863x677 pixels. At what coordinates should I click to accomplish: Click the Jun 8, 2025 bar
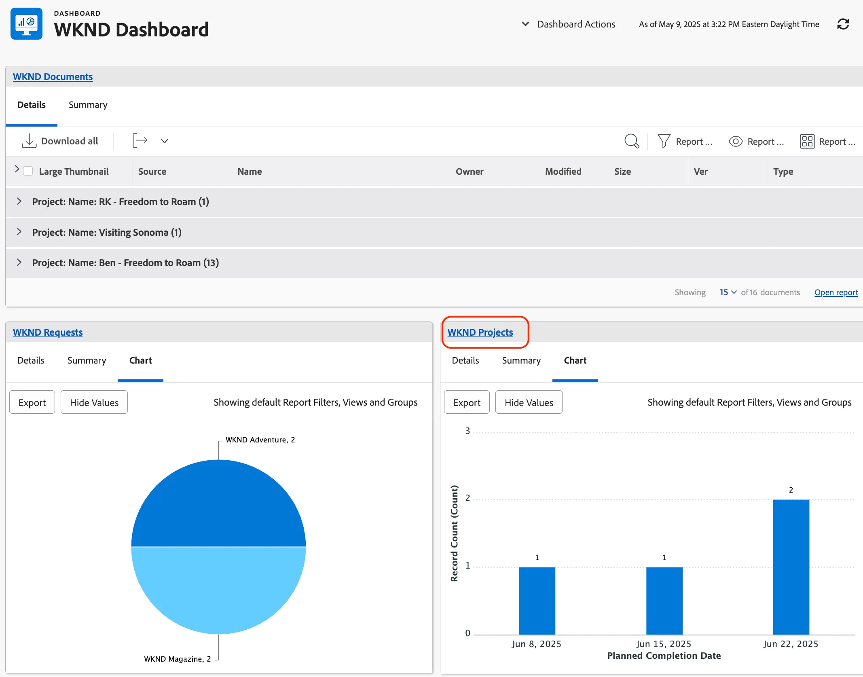pos(537,601)
